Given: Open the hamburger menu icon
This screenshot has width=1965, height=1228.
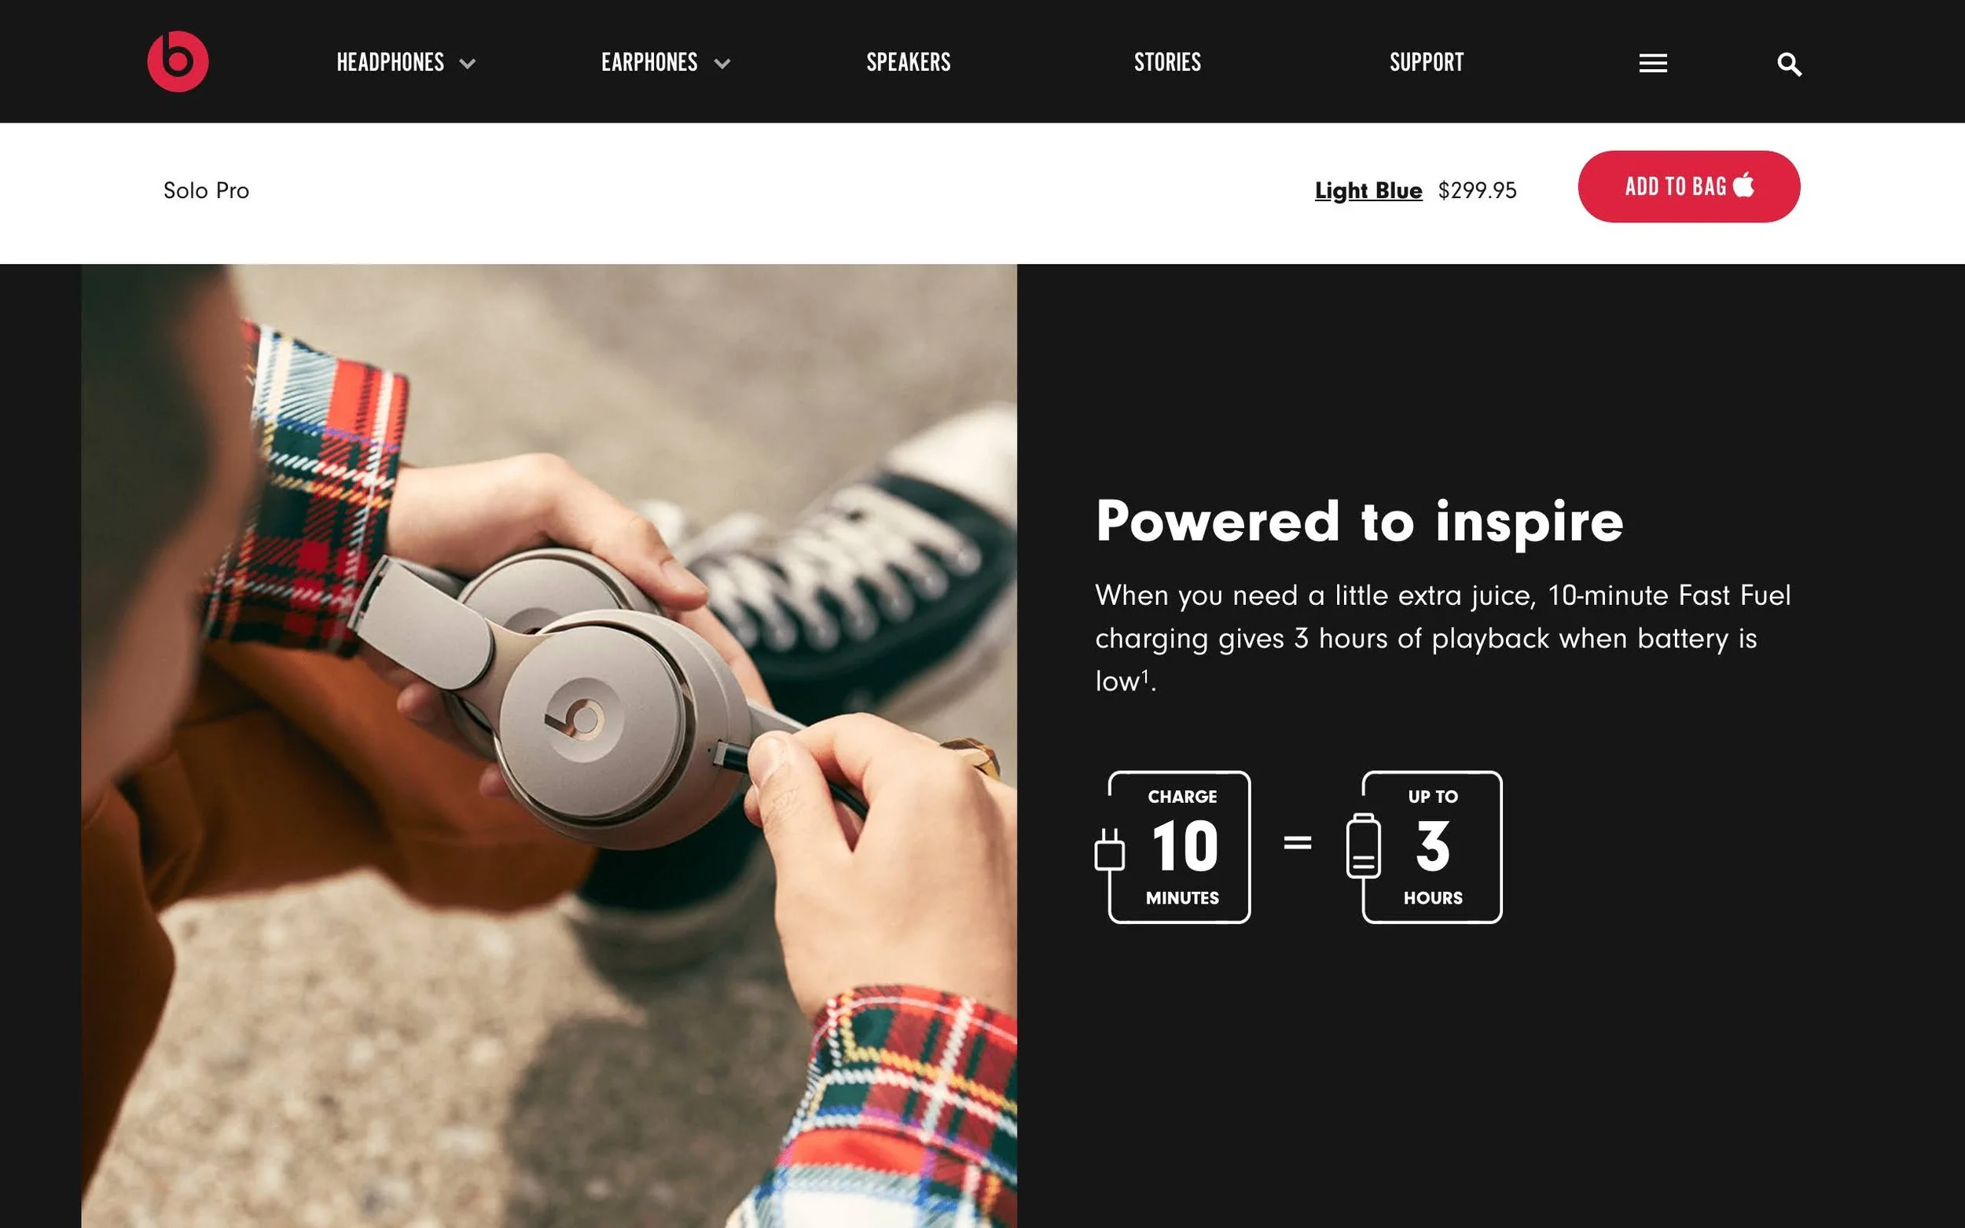Looking at the screenshot, I should point(1653,64).
